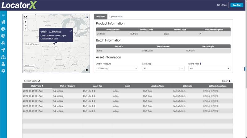Screen dimensions: 247x138
Task: Click the Batch ID value 600.5
Action: [x=99, y=51]
